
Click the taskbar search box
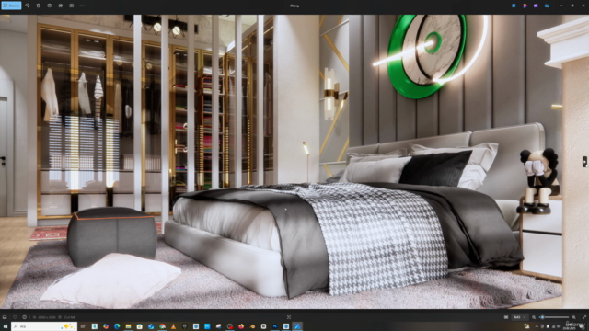point(44,326)
